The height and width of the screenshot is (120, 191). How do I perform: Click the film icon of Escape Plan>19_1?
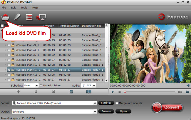13,80
